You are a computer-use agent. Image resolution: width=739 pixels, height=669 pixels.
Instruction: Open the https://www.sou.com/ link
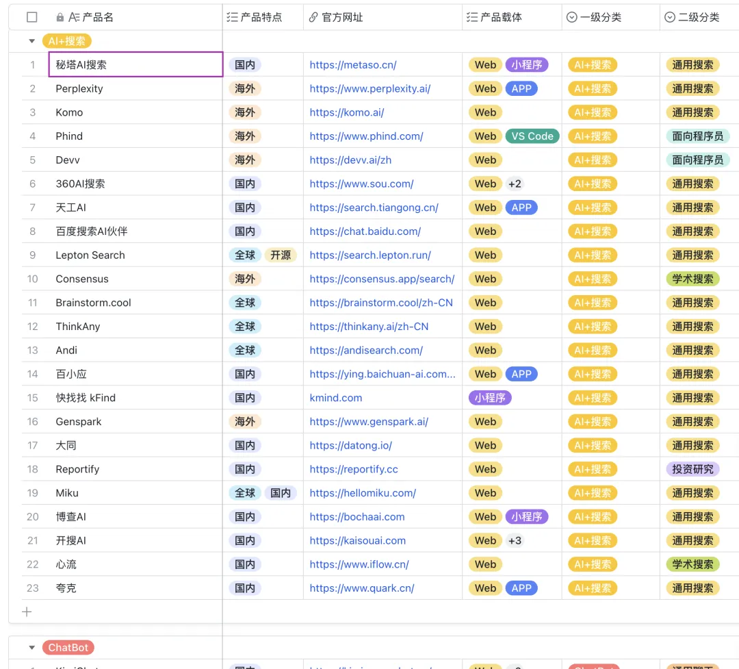click(x=361, y=184)
